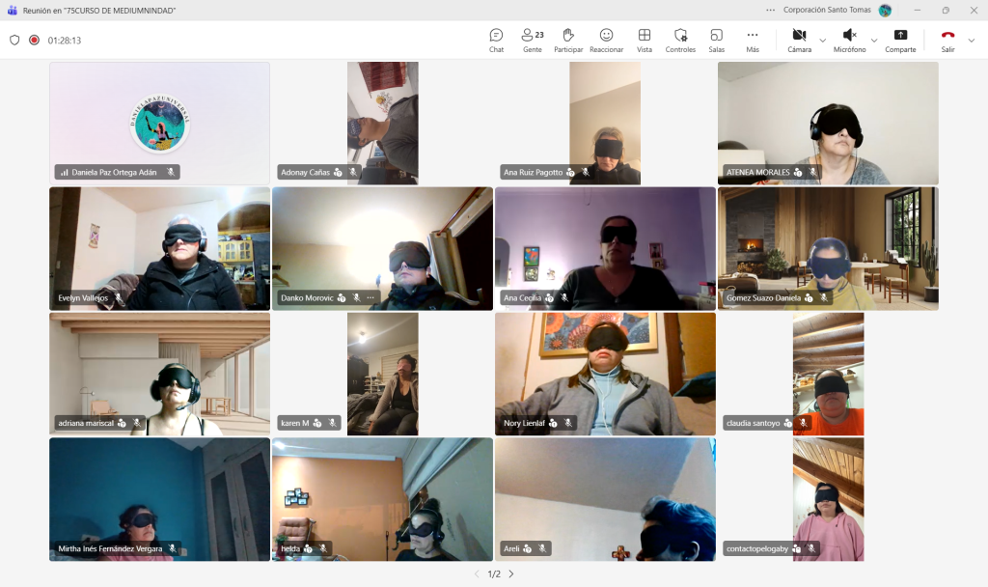The width and height of the screenshot is (988, 587).
Task: Click muted mic icon on Nory Lienlaf
Action: tap(567, 423)
